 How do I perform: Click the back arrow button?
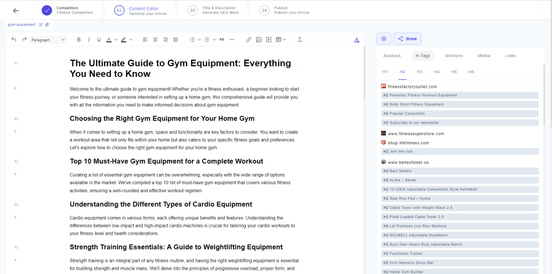(16, 10)
